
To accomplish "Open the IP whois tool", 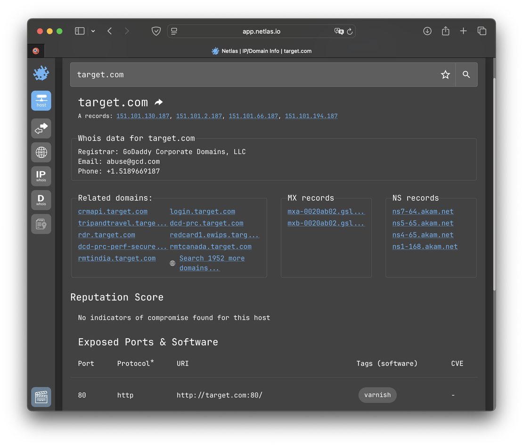I will coord(41,176).
